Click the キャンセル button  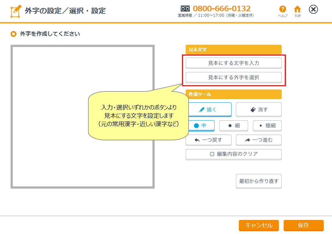(x=259, y=225)
